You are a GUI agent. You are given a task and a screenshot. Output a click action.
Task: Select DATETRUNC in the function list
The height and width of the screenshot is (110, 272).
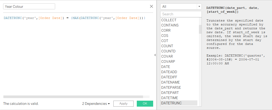pos(171,103)
